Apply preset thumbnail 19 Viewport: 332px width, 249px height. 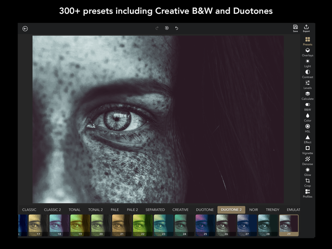point(80,225)
